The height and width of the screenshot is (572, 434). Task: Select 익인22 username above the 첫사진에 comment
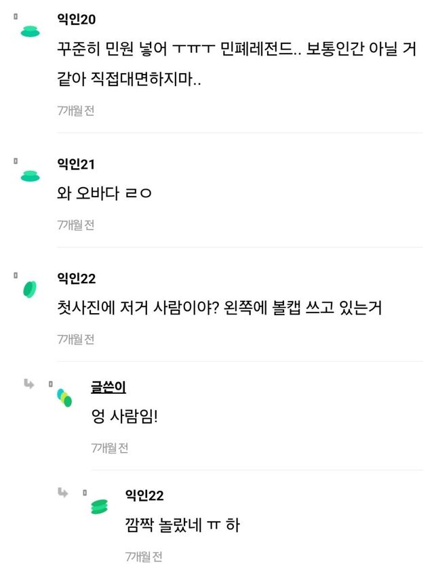point(77,279)
